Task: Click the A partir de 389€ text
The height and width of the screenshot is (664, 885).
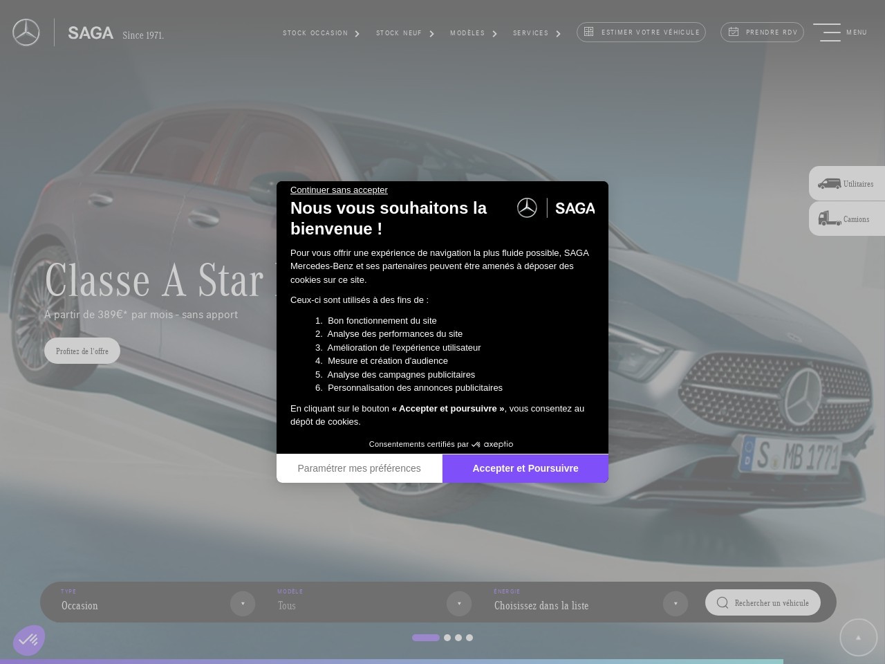Action: (x=141, y=315)
